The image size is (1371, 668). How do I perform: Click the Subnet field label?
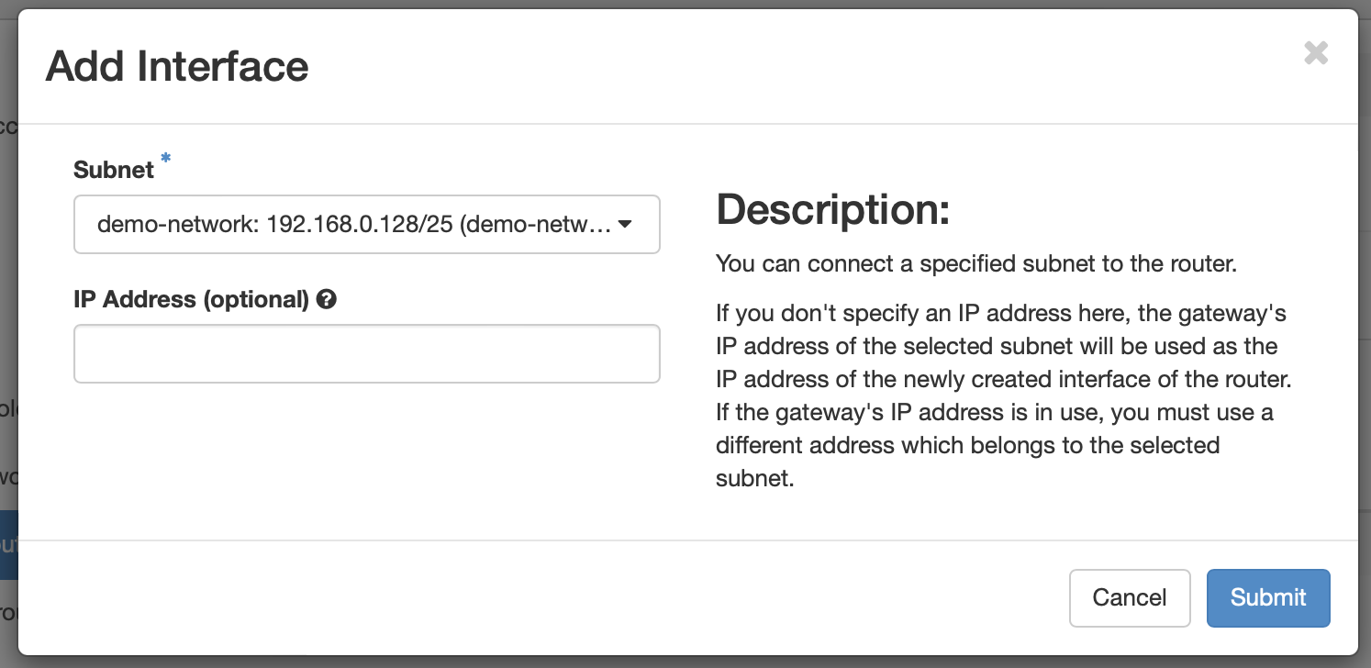click(x=114, y=170)
